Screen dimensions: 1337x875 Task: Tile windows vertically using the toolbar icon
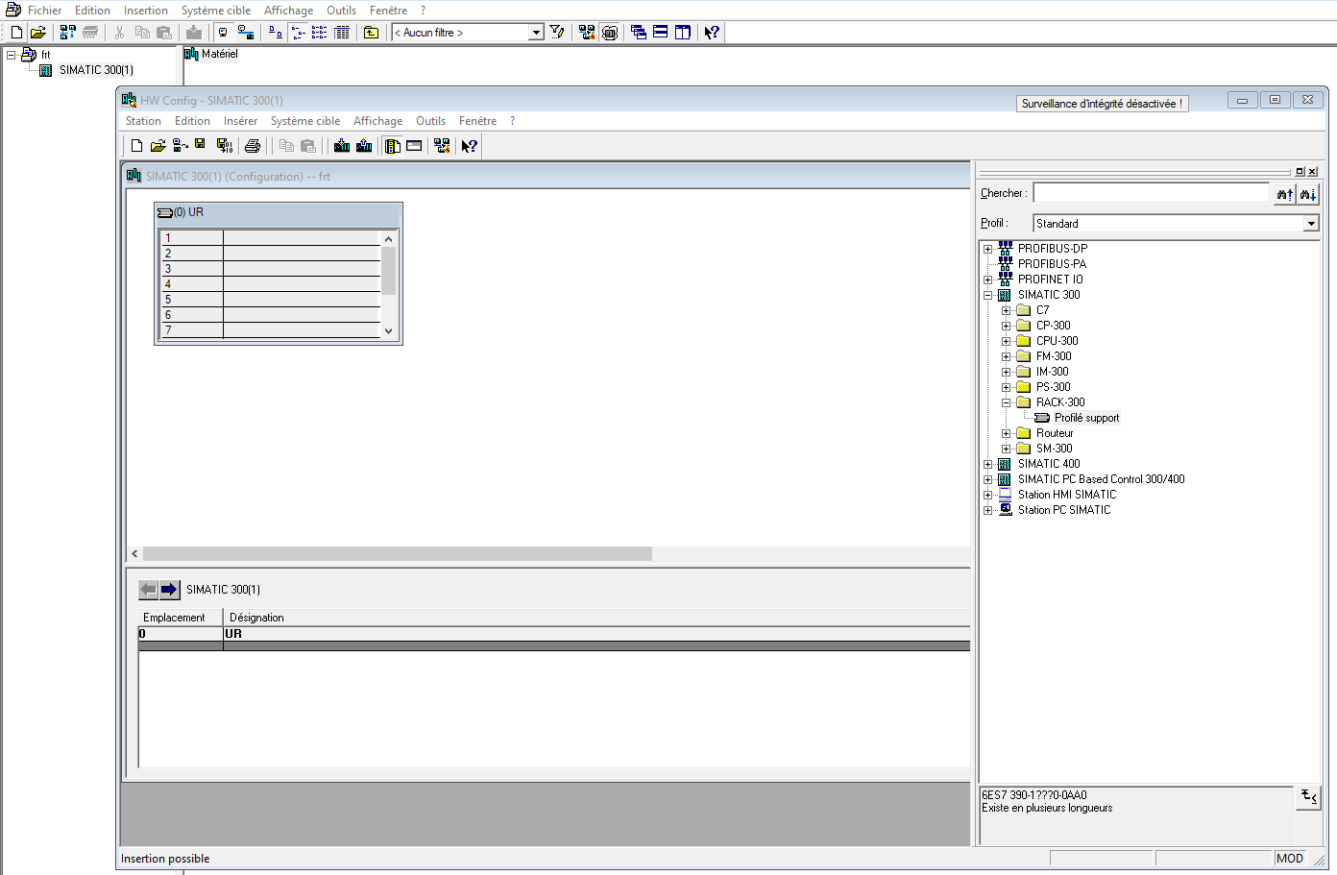pos(683,32)
